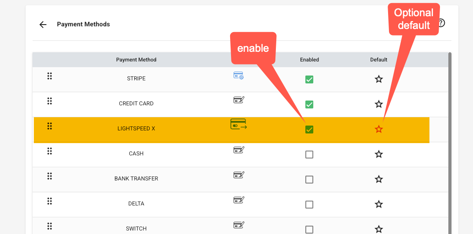Click the LIGHTSPEED X card transfer icon
Screen dimensions: 473x234
tap(238, 124)
